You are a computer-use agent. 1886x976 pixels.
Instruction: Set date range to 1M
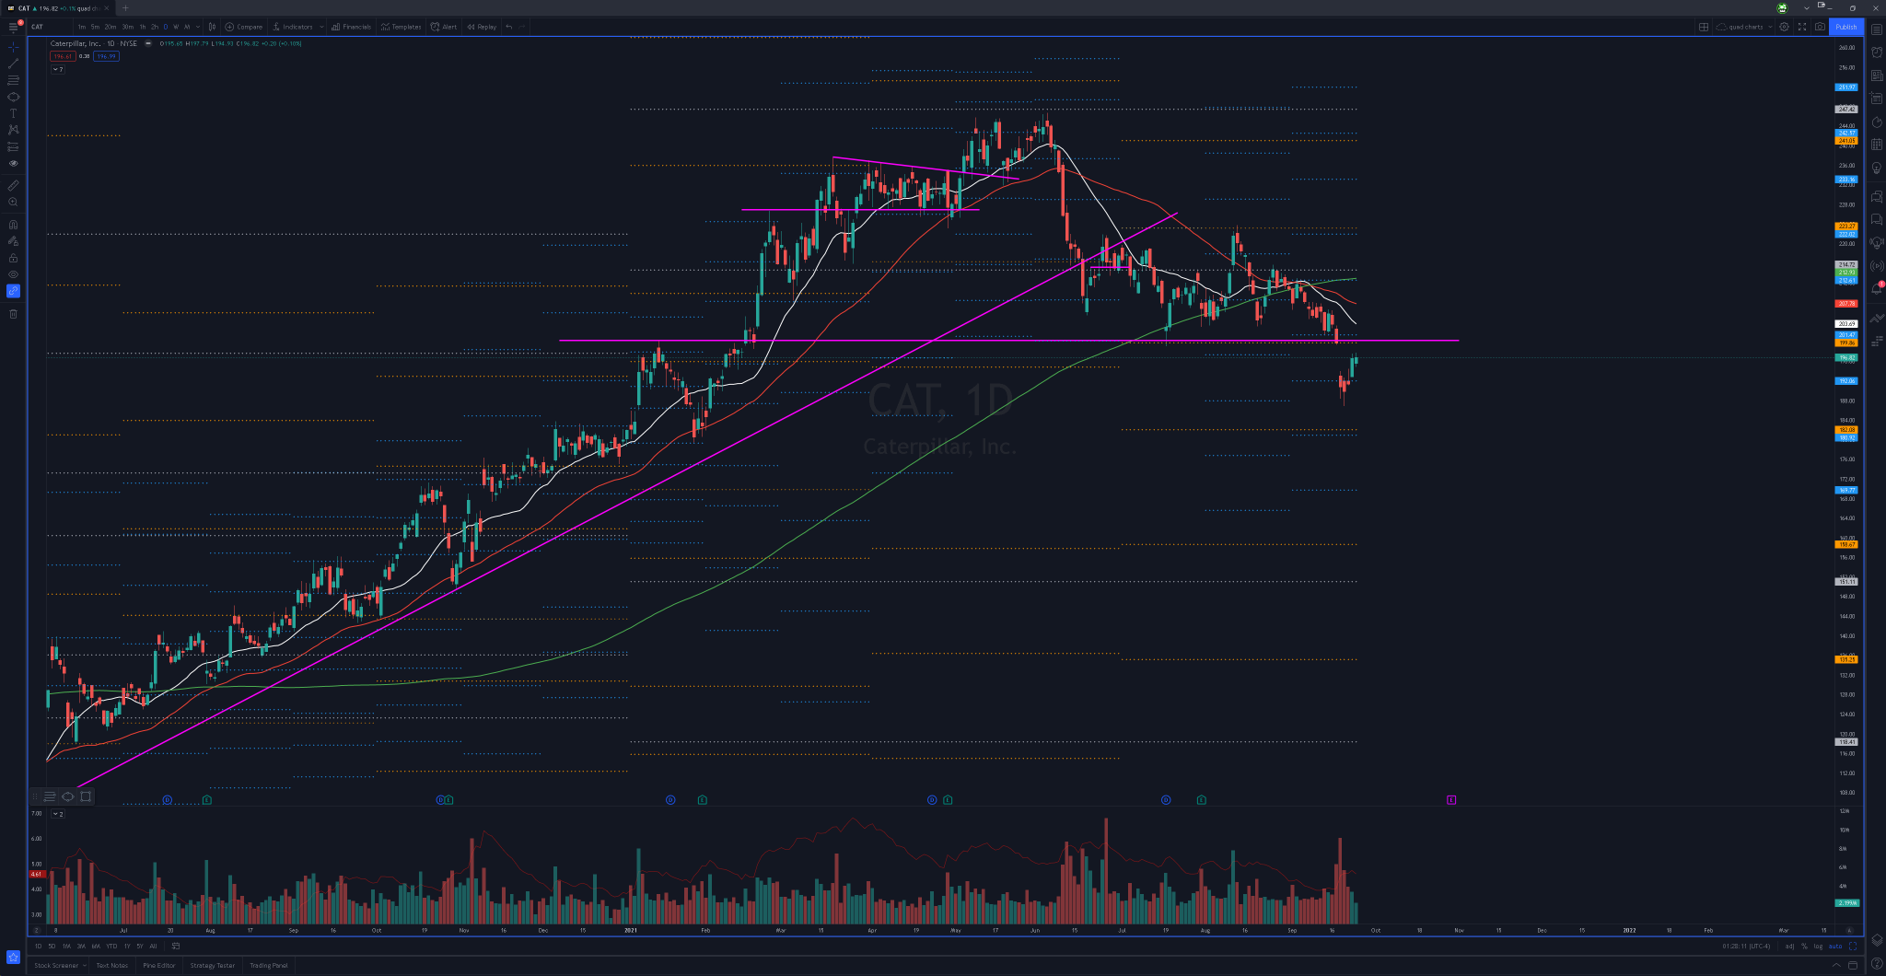[66, 946]
